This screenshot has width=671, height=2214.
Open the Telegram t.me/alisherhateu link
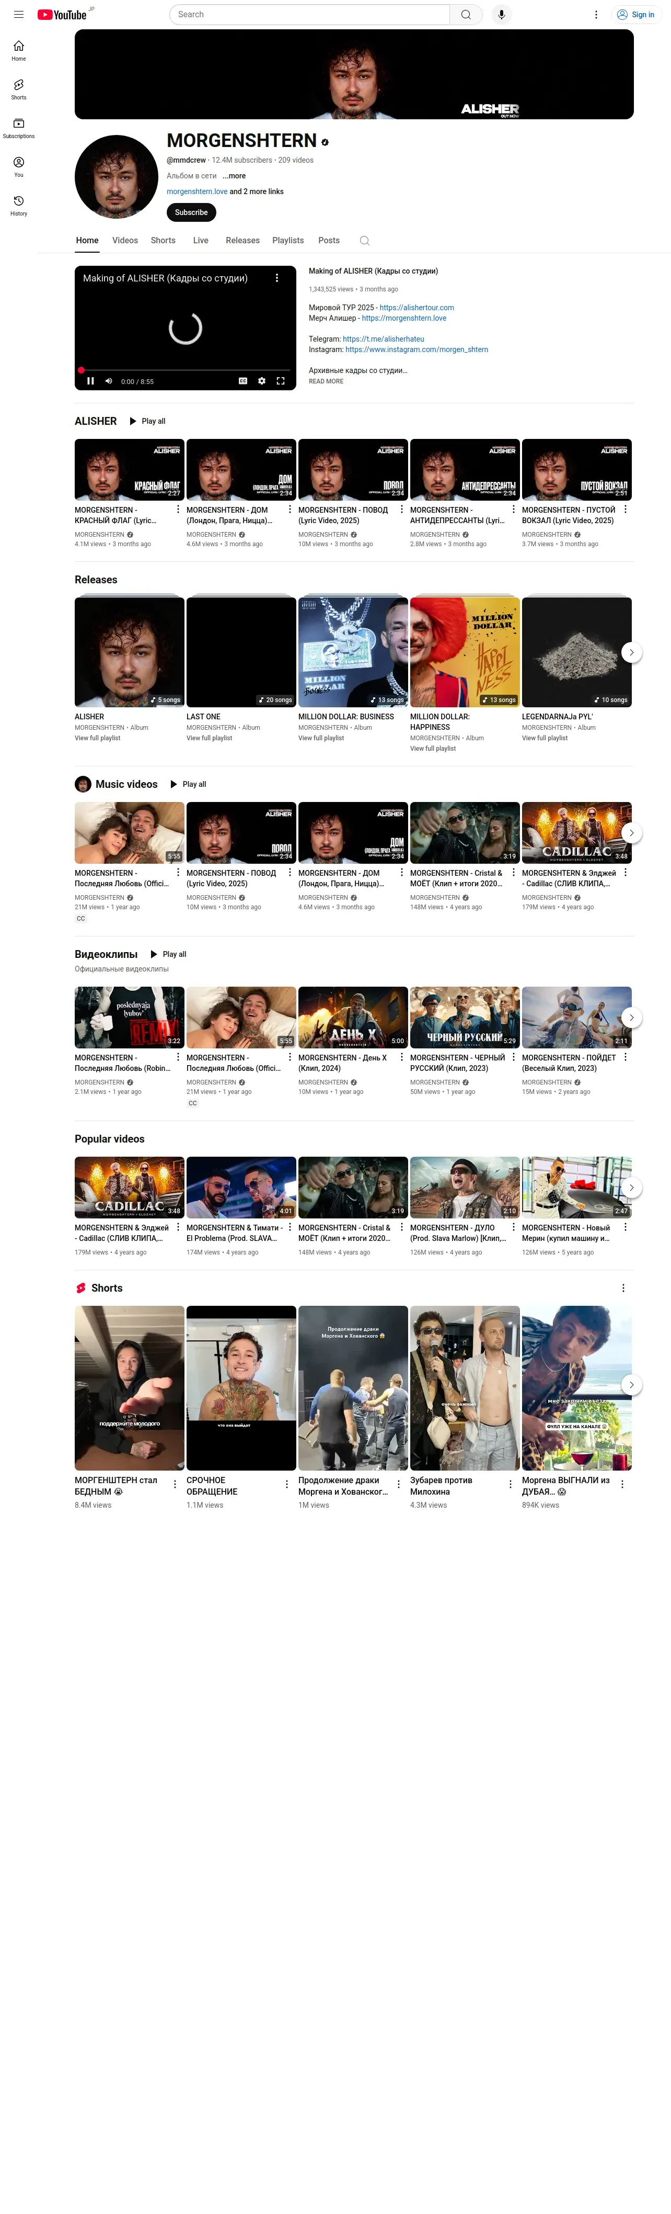[x=384, y=340]
